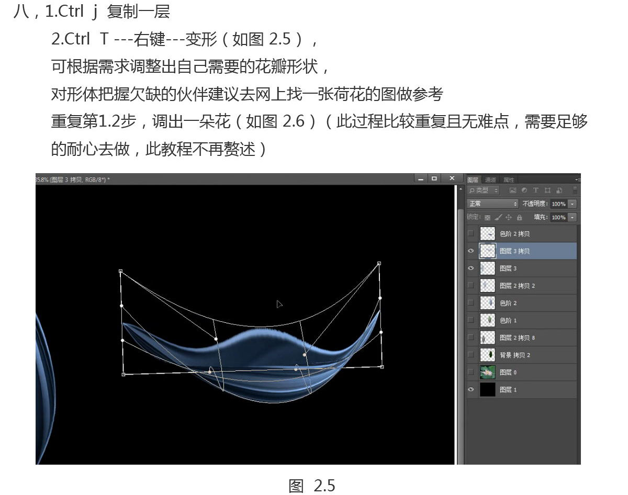Switch to the 属性 tab
The image size is (628, 495).
[508, 179]
